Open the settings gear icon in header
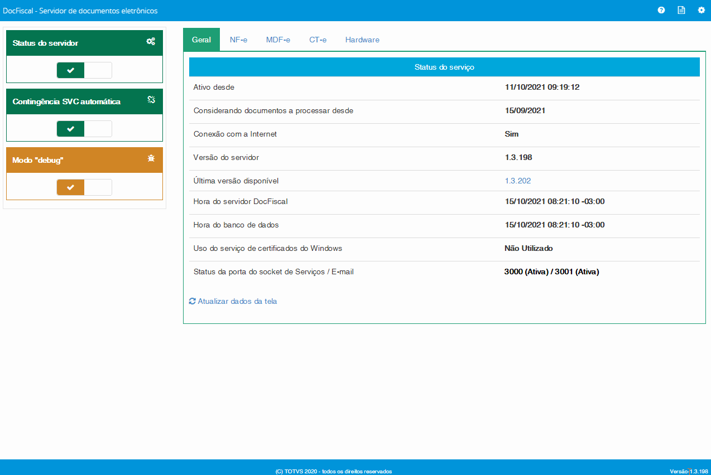711x475 pixels. click(x=702, y=10)
